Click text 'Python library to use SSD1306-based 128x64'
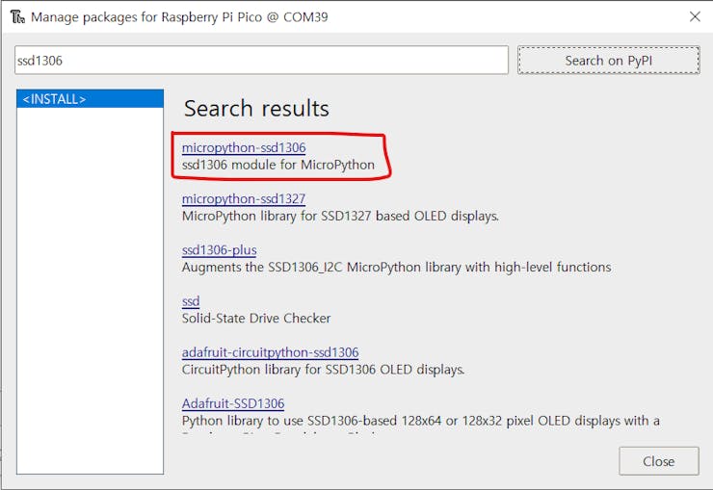The image size is (713, 490). click(311, 421)
